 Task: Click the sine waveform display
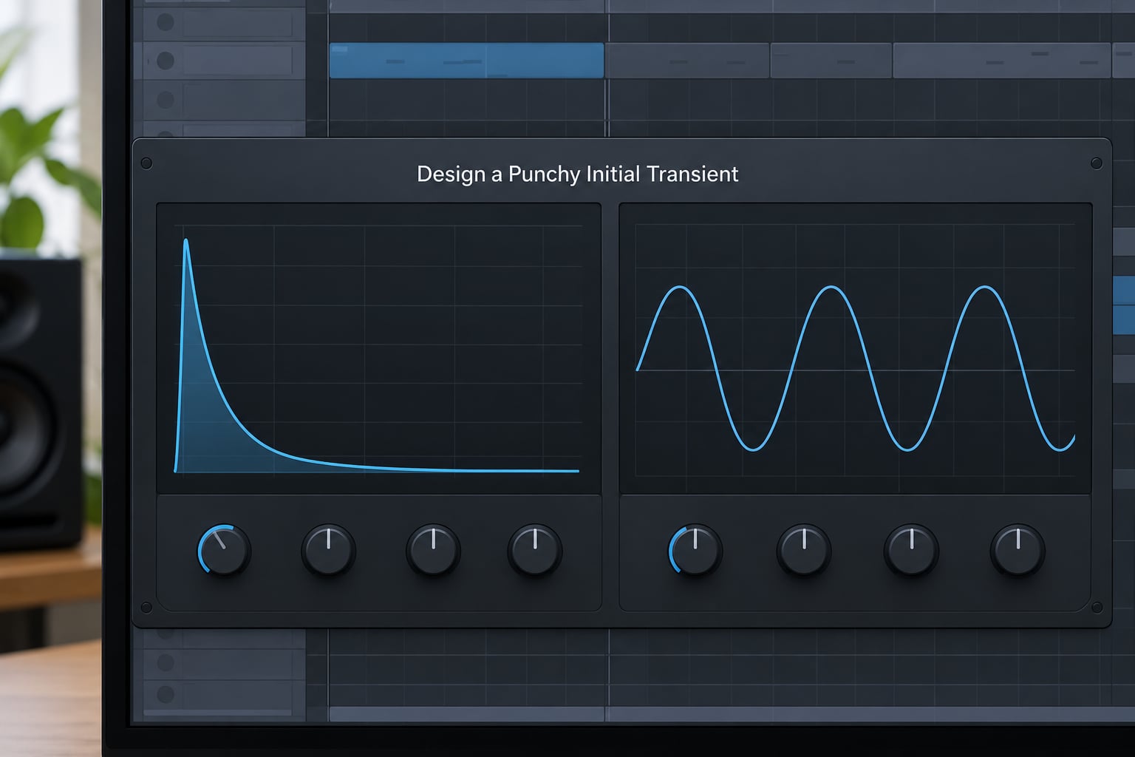[856, 348]
